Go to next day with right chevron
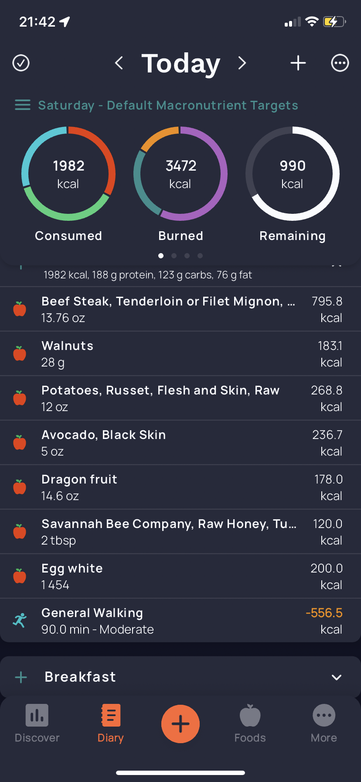The width and height of the screenshot is (361, 782). 242,63
